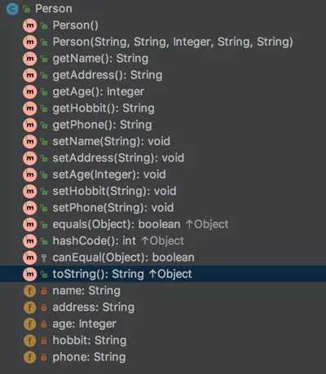The width and height of the screenshot is (326, 374).
Task: Click the class icon beside Person
Action: [12, 9]
